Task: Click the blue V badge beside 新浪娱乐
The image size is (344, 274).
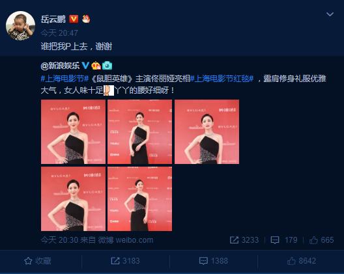Action: point(85,65)
